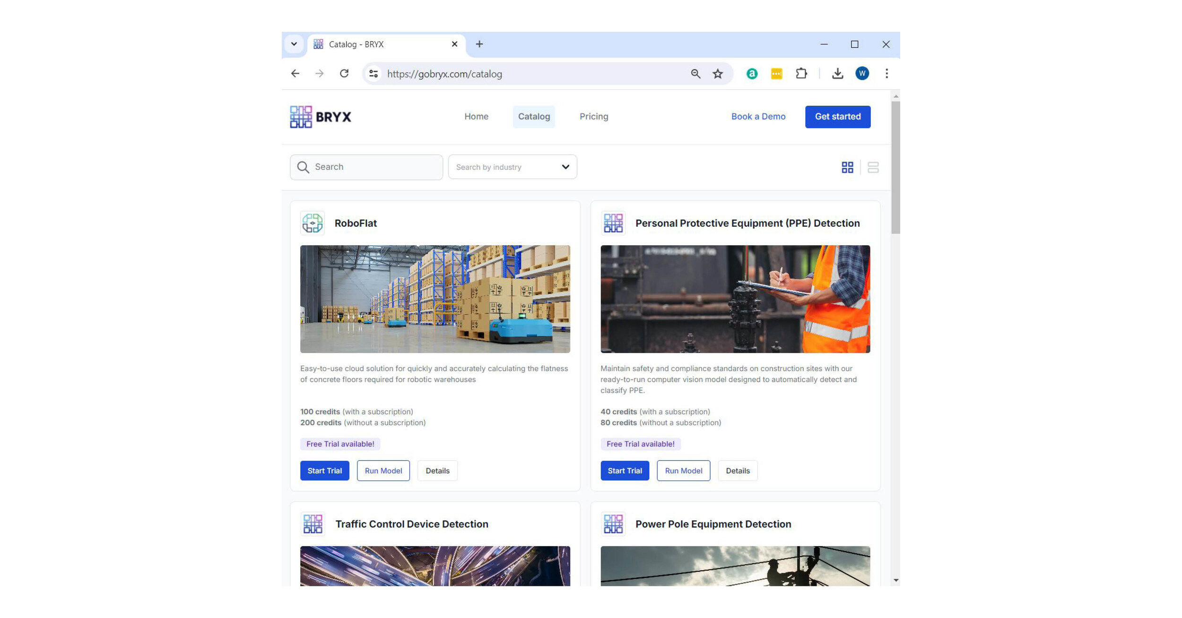The image size is (1182, 618).
Task: Open the tab search chevron
Action: point(294,43)
